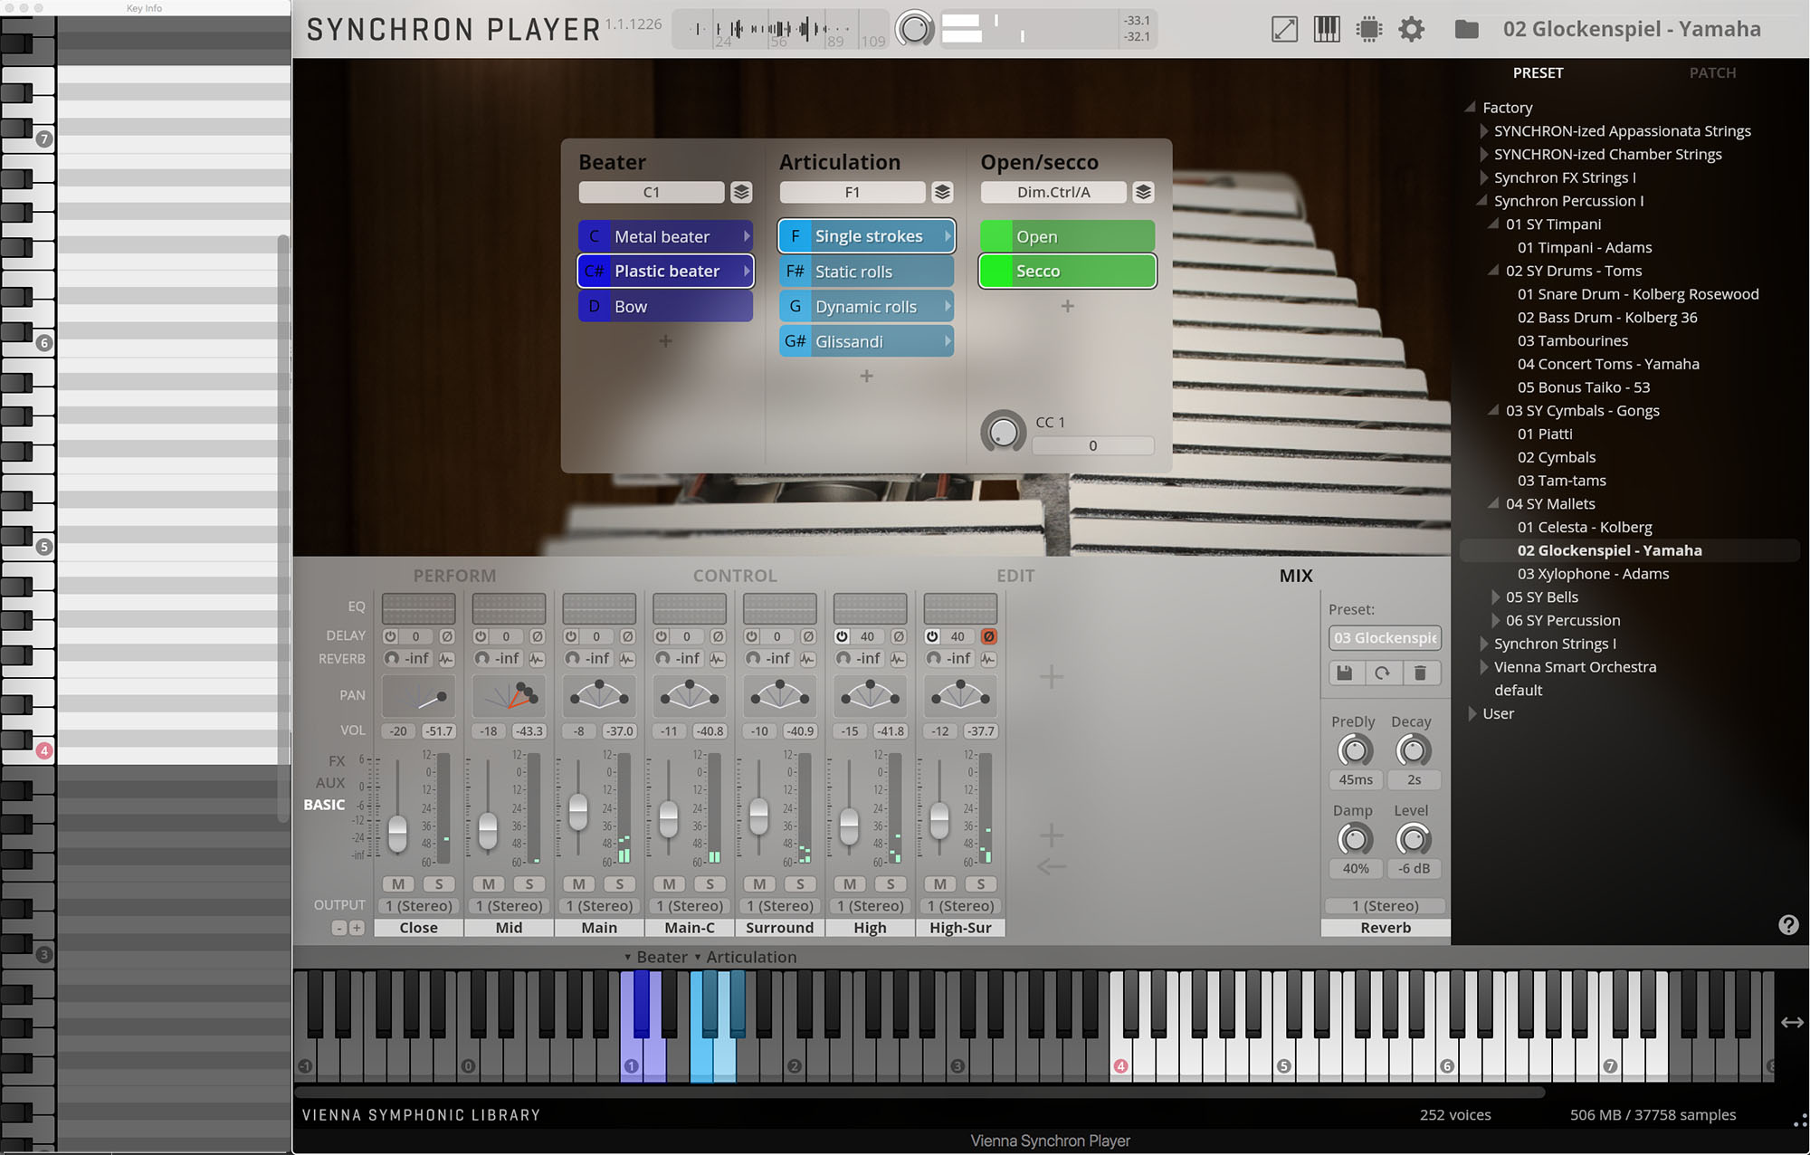Expand the User presets folder
This screenshot has height=1155, width=1810.
click(x=1472, y=713)
